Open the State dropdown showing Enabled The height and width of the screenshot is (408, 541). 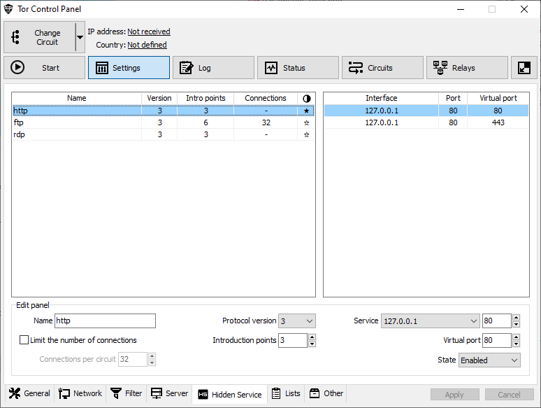(x=489, y=360)
